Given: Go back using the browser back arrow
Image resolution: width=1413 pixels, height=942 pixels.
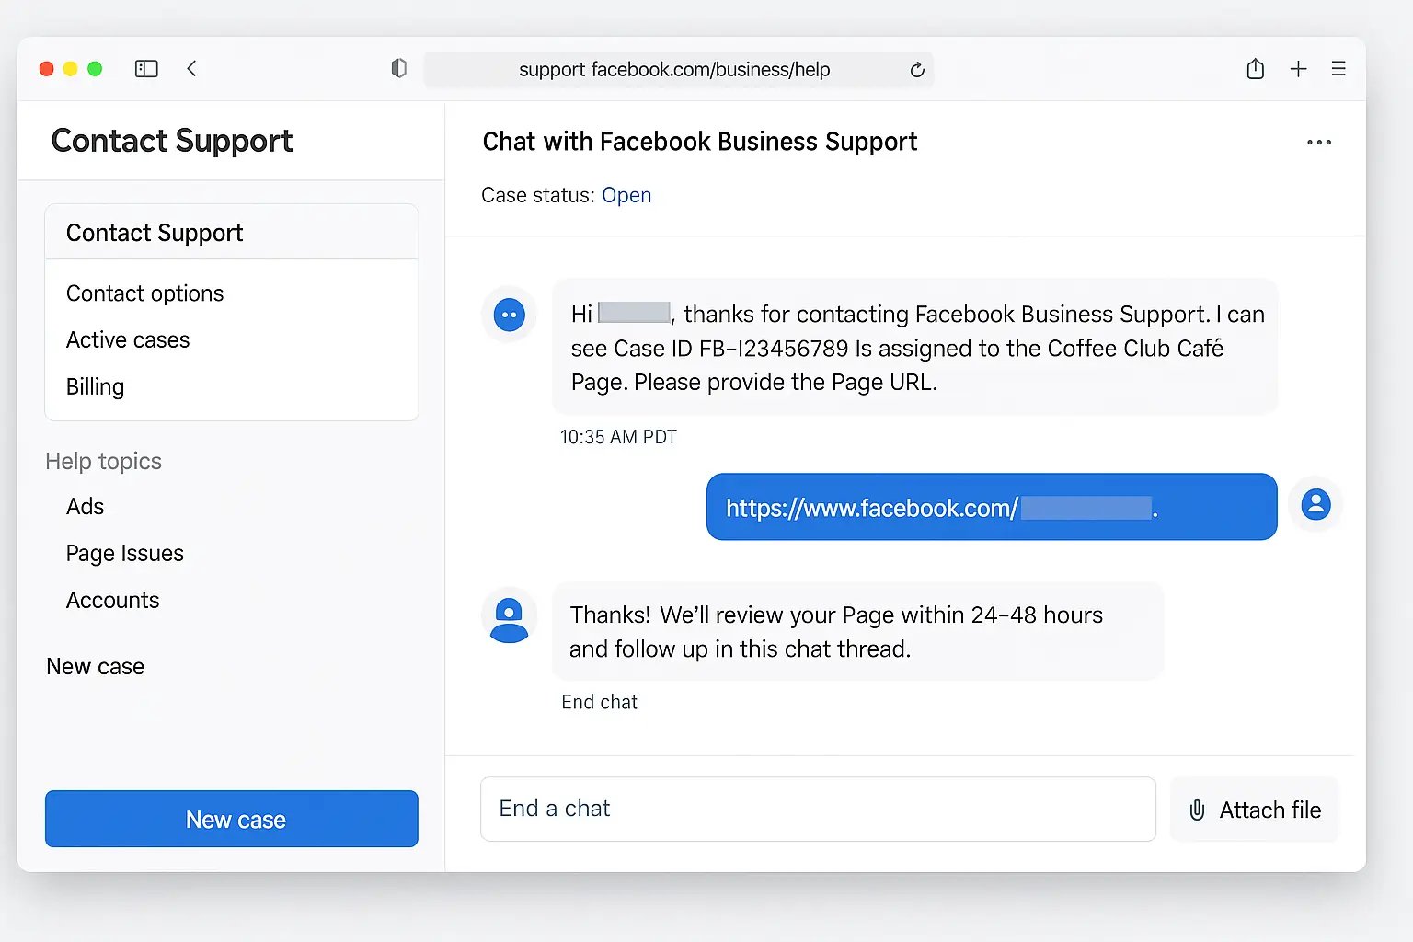Looking at the screenshot, I should pos(191,69).
